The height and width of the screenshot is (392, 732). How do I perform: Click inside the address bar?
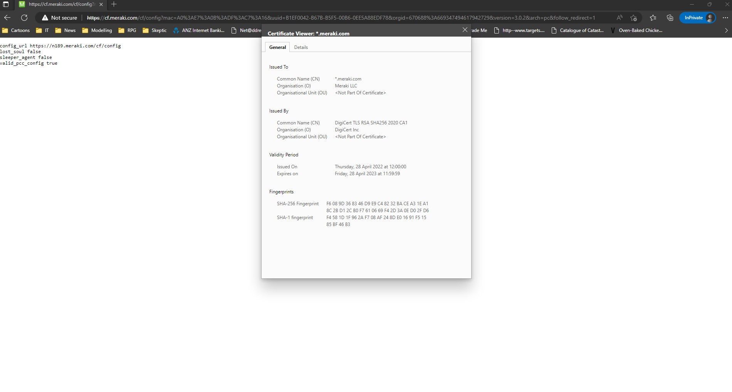(x=308, y=18)
